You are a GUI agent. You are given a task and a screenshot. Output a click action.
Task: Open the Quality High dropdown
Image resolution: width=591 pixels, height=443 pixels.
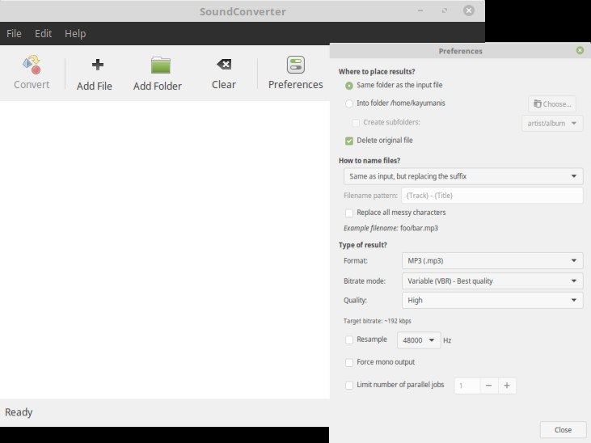click(x=492, y=300)
